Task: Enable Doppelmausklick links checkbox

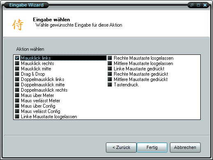Action: pyautogui.click(x=17, y=79)
